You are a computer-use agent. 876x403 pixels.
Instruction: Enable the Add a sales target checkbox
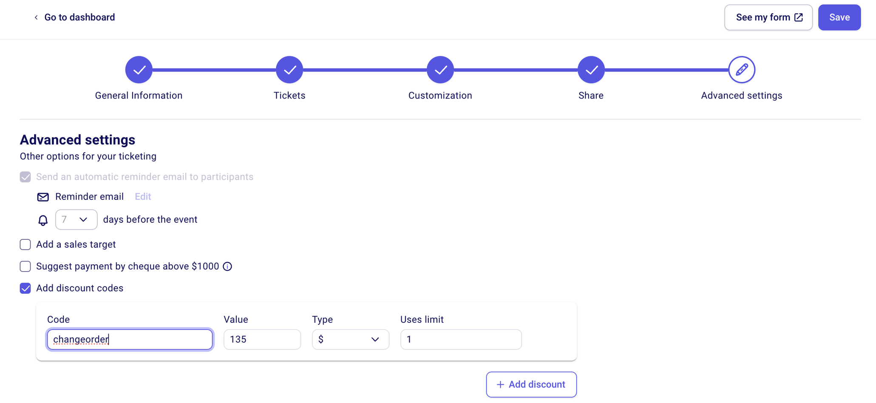[x=25, y=244]
